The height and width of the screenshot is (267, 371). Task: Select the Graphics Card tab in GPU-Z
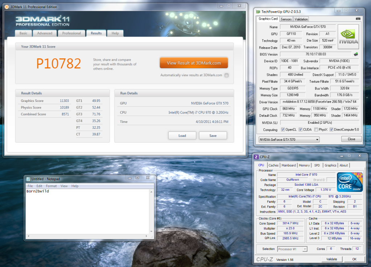(x=268, y=19)
